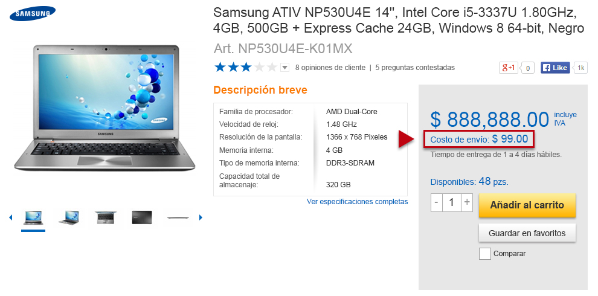Open 5 preguntas contestadas link
This screenshot has height=296, width=598.
[x=415, y=68]
